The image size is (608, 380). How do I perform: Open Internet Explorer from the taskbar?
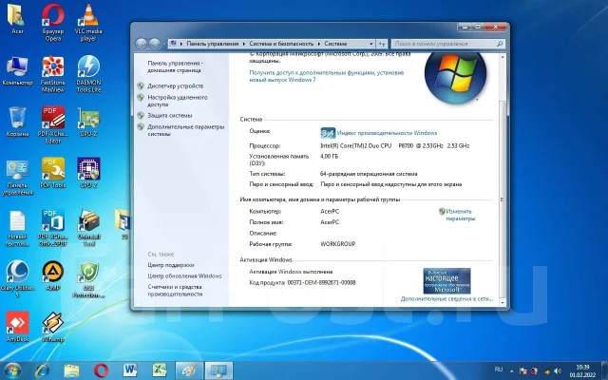(42, 370)
